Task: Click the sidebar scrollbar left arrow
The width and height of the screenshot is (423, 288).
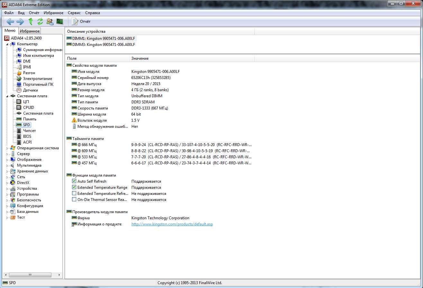Action: pos(5,275)
